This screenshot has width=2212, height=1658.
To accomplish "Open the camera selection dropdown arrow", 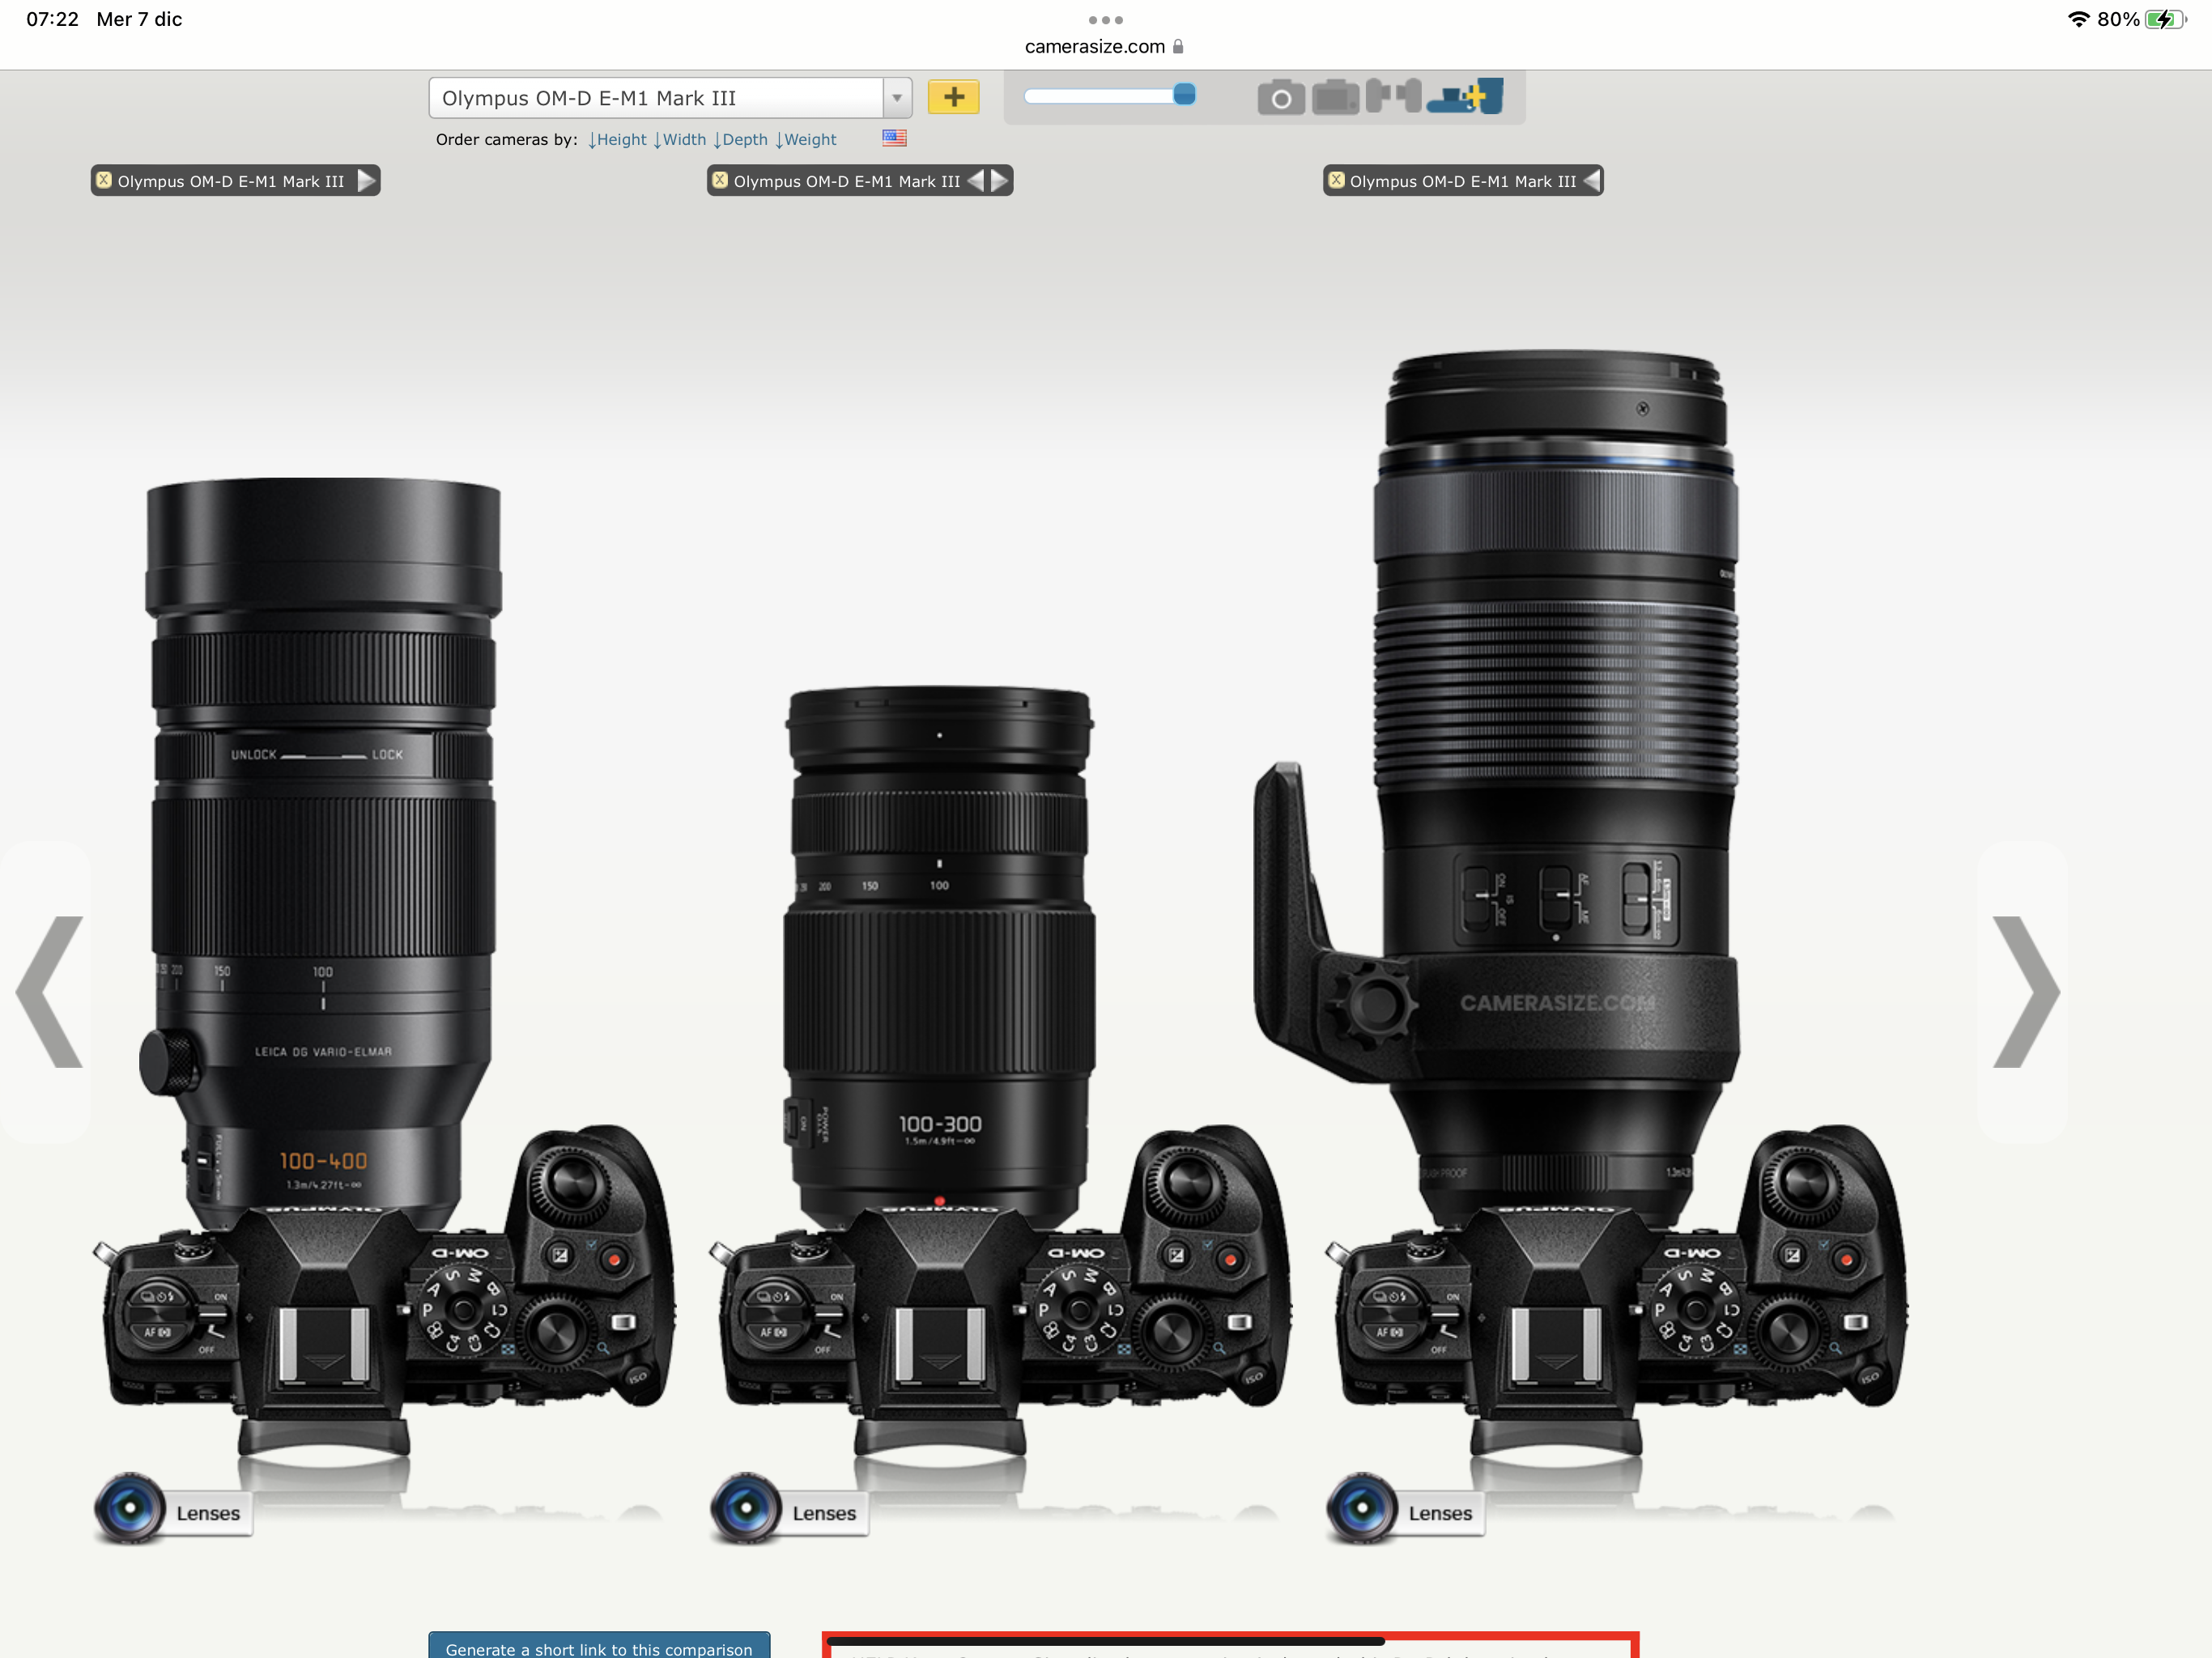I will coord(897,98).
